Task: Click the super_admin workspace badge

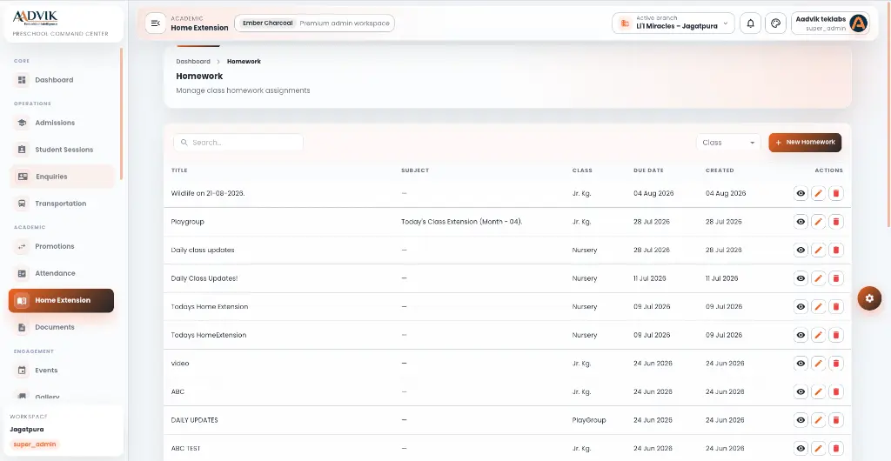Action: [35, 444]
